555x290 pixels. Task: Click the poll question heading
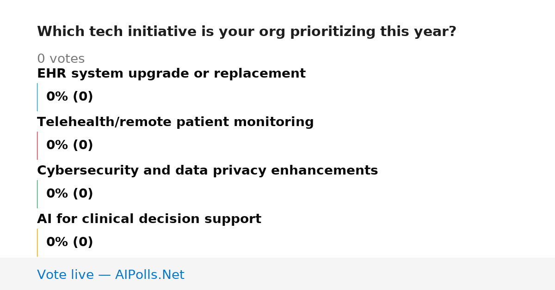[x=247, y=32]
